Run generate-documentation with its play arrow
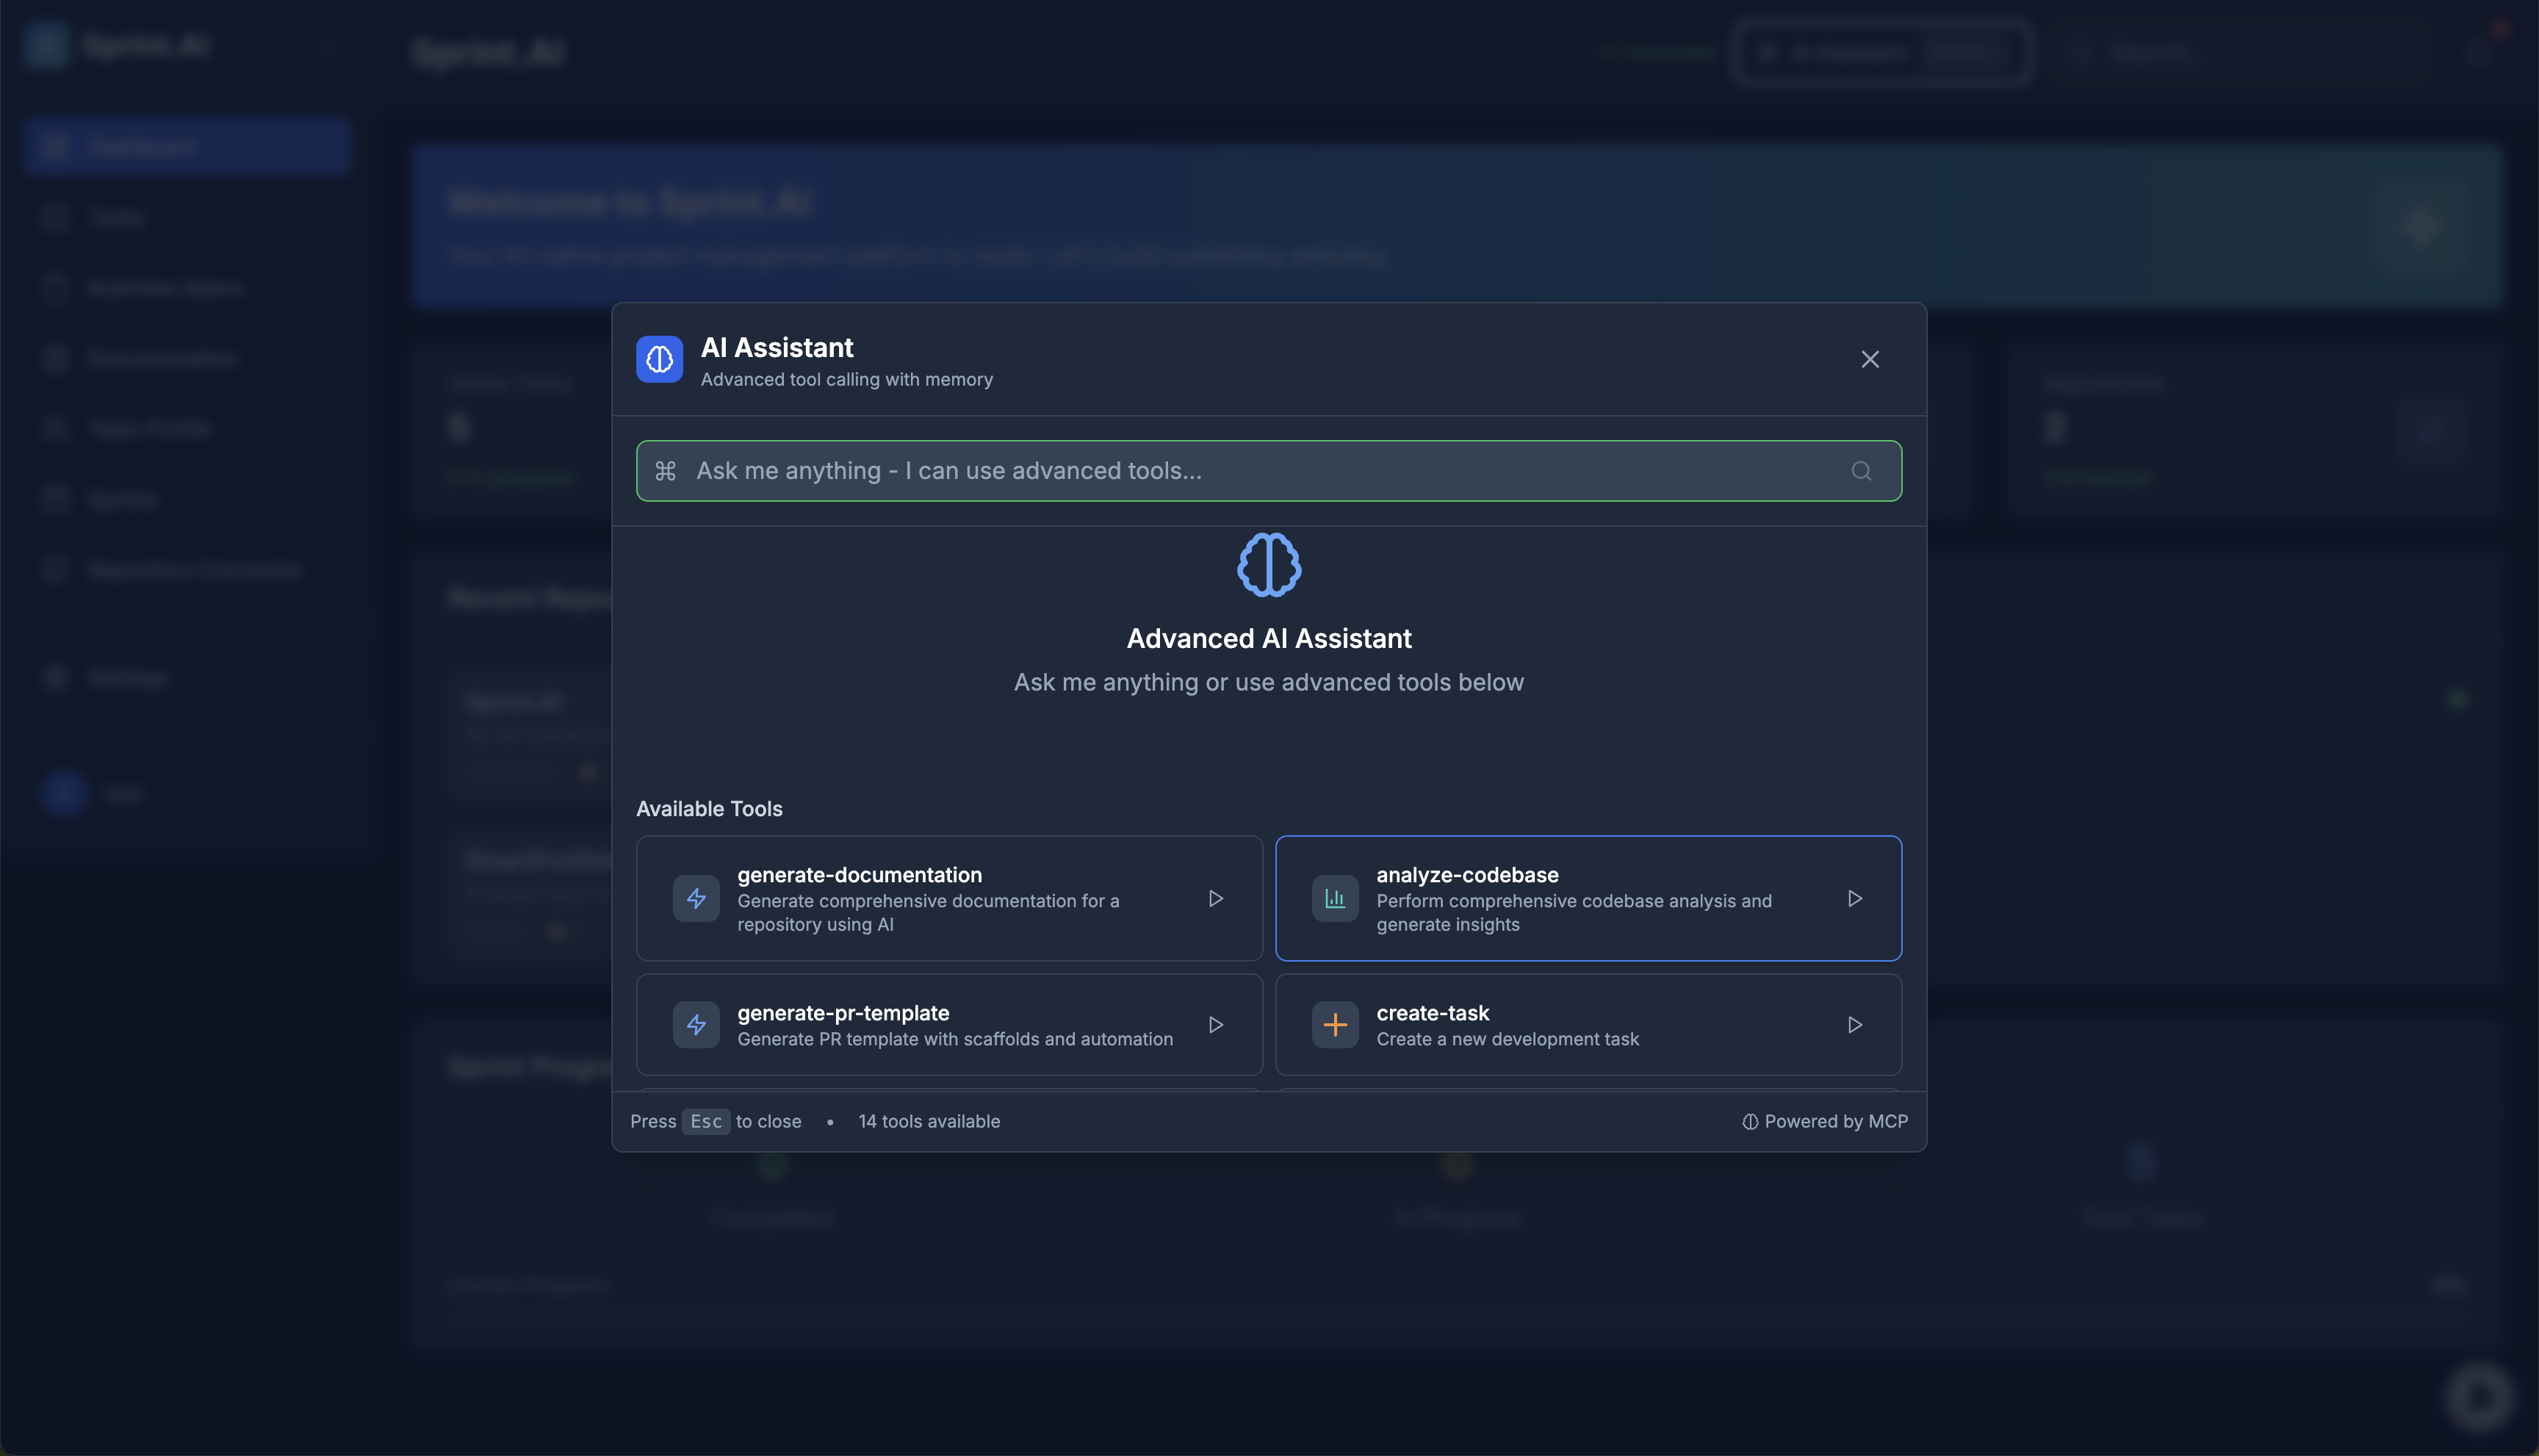The height and width of the screenshot is (1456, 2539). tap(1215, 898)
